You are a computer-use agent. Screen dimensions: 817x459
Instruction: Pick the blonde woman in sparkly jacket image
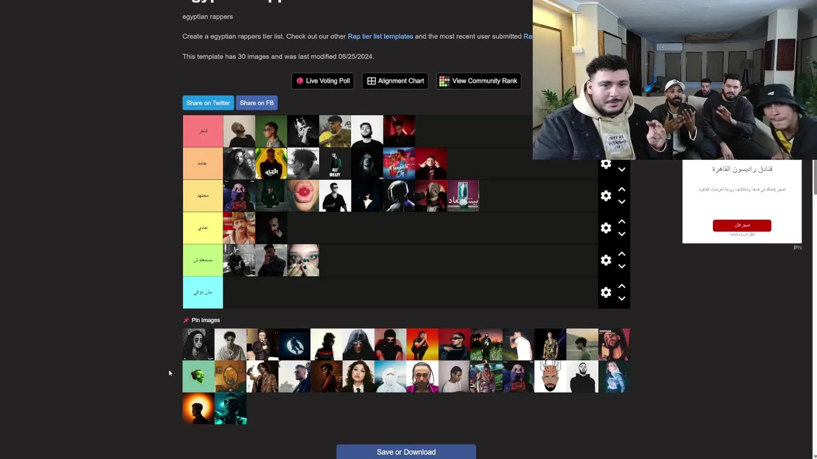tap(614, 377)
